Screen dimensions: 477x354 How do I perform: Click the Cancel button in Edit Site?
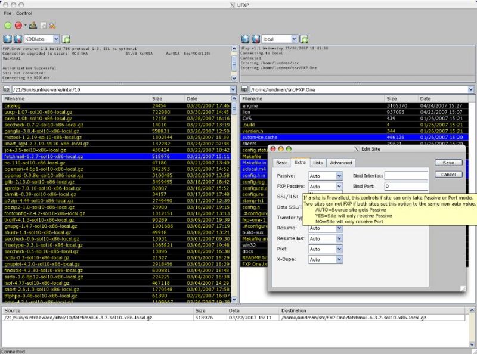pos(448,175)
